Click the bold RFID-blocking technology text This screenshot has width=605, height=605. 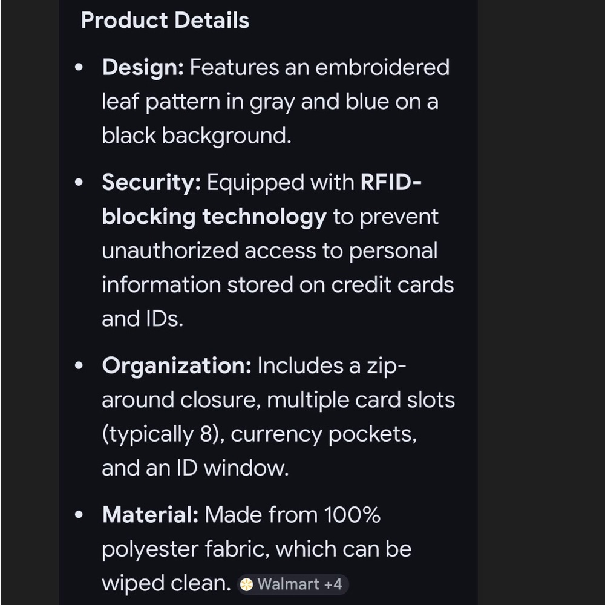click(261, 199)
